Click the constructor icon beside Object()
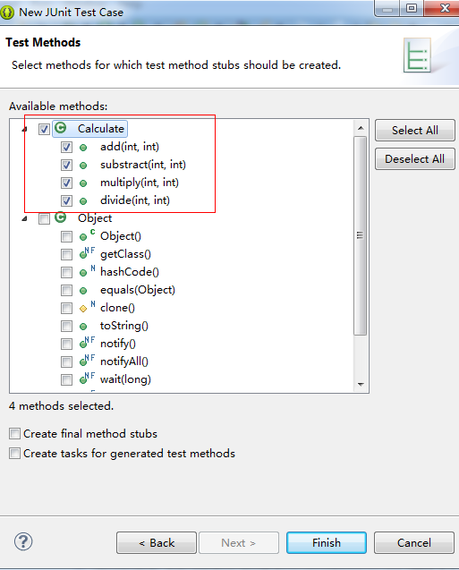The width and height of the screenshot is (459, 570). (87, 235)
